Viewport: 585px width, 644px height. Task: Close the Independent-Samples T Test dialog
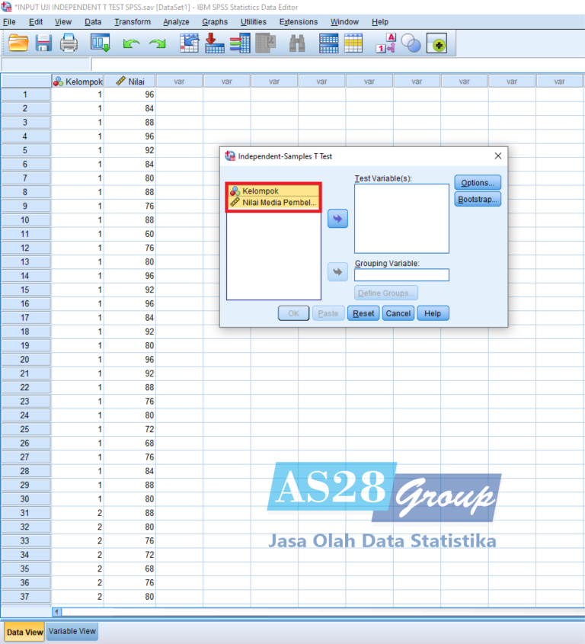tap(498, 156)
